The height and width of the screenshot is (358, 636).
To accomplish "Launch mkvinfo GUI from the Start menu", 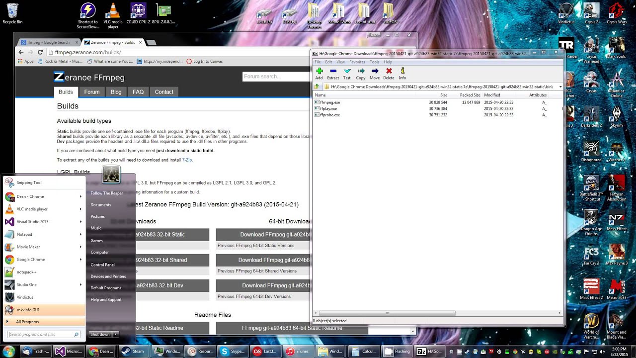I will tap(45, 310).
